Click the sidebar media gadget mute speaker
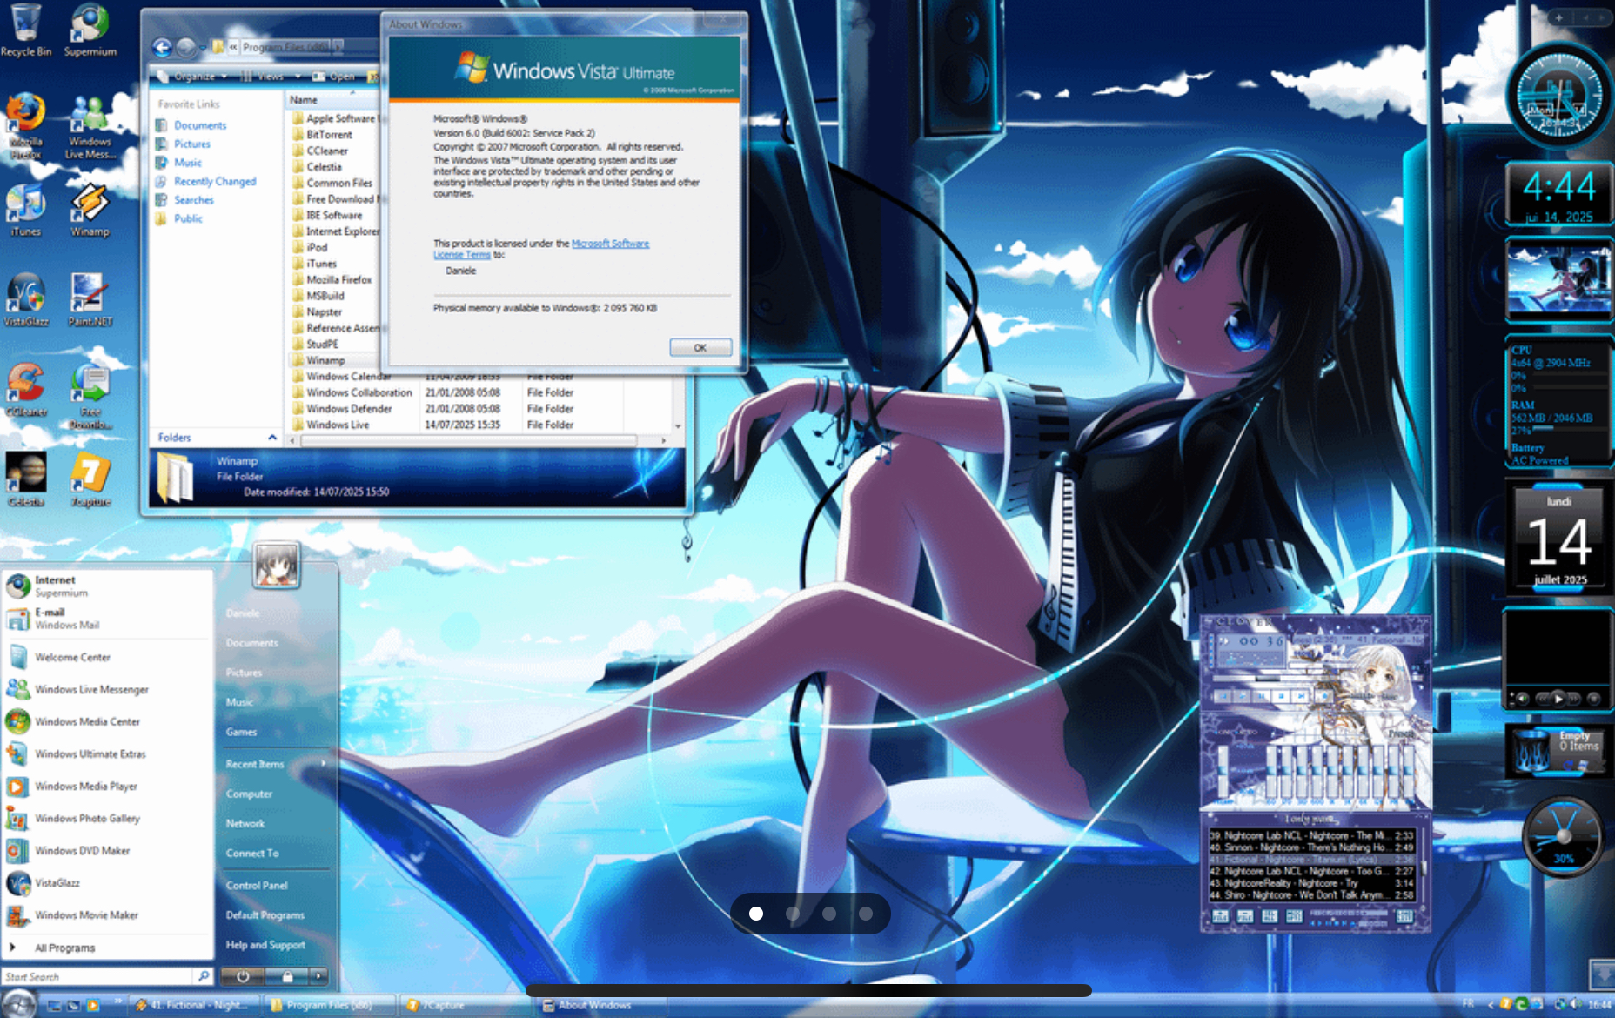This screenshot has width=1615, height=1018. [x=1522, y=698]
